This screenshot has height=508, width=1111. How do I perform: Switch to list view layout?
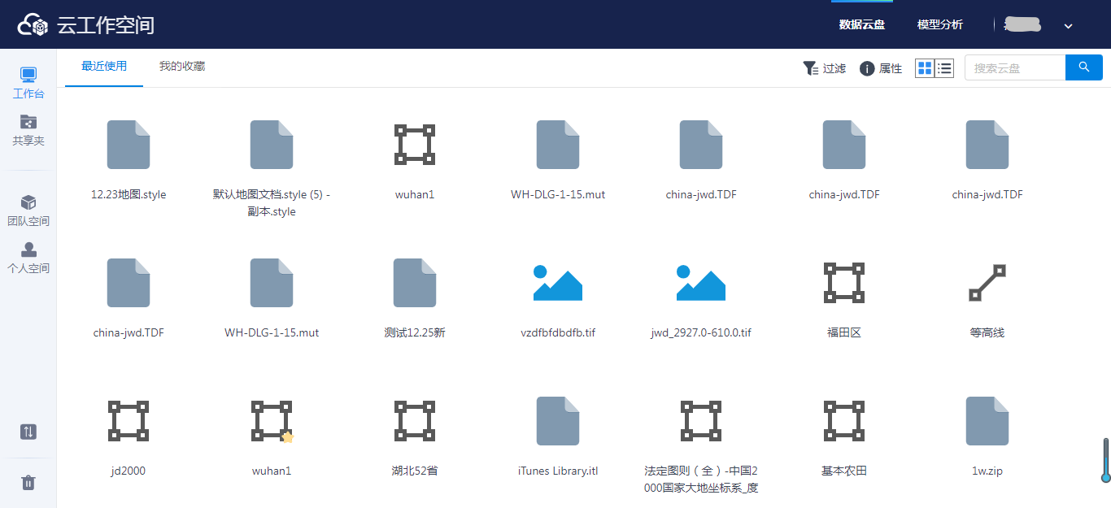(x=944, y=68)
